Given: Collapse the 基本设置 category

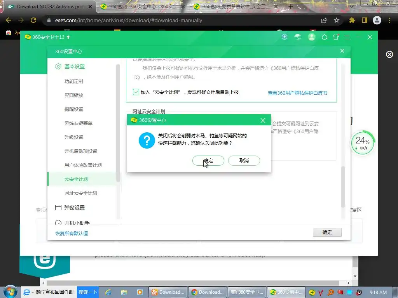Looking at the screenshot, I should click(70, 66).
